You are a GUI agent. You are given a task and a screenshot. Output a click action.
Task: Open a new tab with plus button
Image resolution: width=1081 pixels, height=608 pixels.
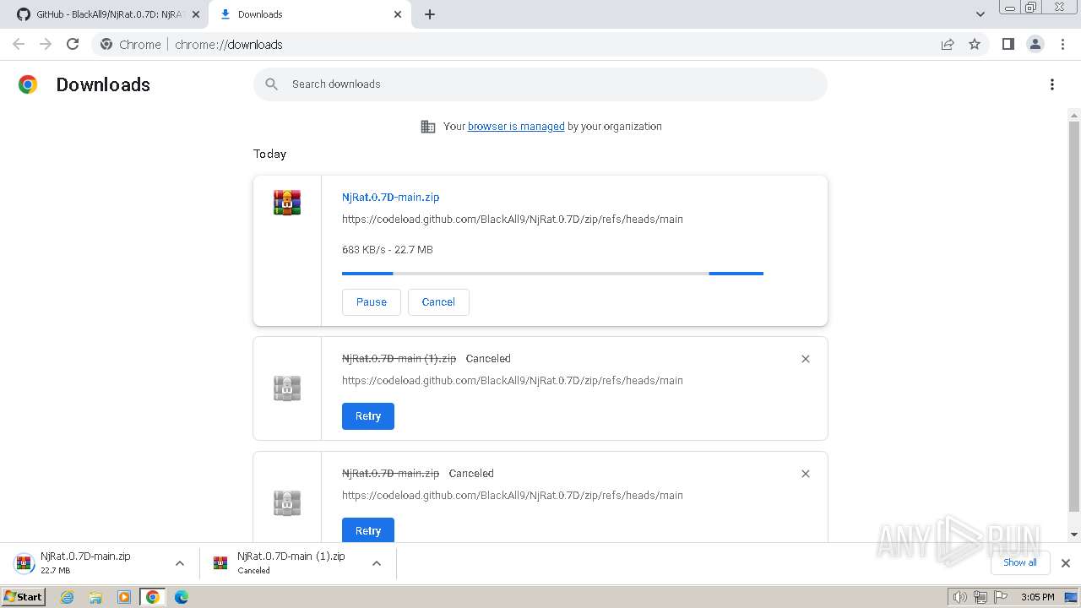tap(429, 14)
